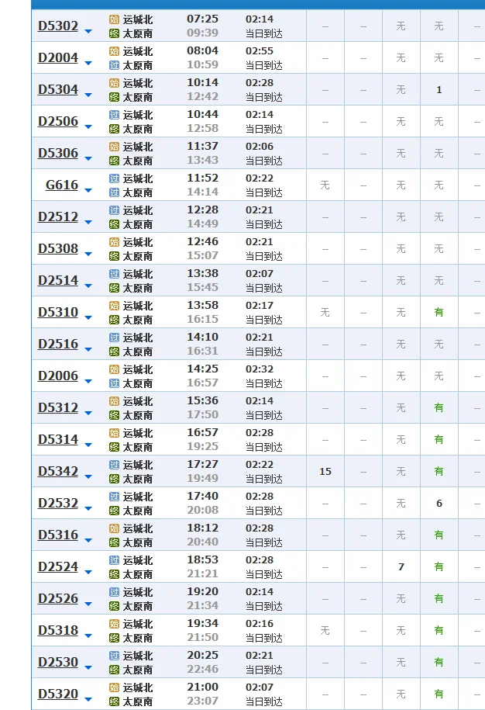Viewport: 485px width, 710px height.
Task: Open the blue arrow beside train D5314
Action: pyautogui.click(x=88, y=445)
